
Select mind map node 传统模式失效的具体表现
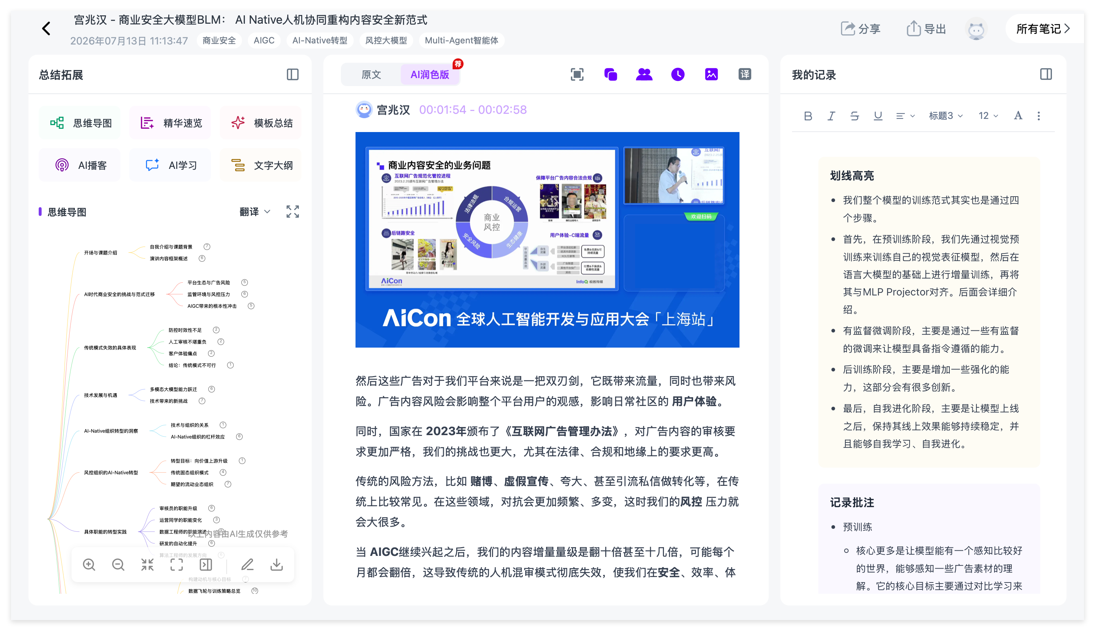110,348
